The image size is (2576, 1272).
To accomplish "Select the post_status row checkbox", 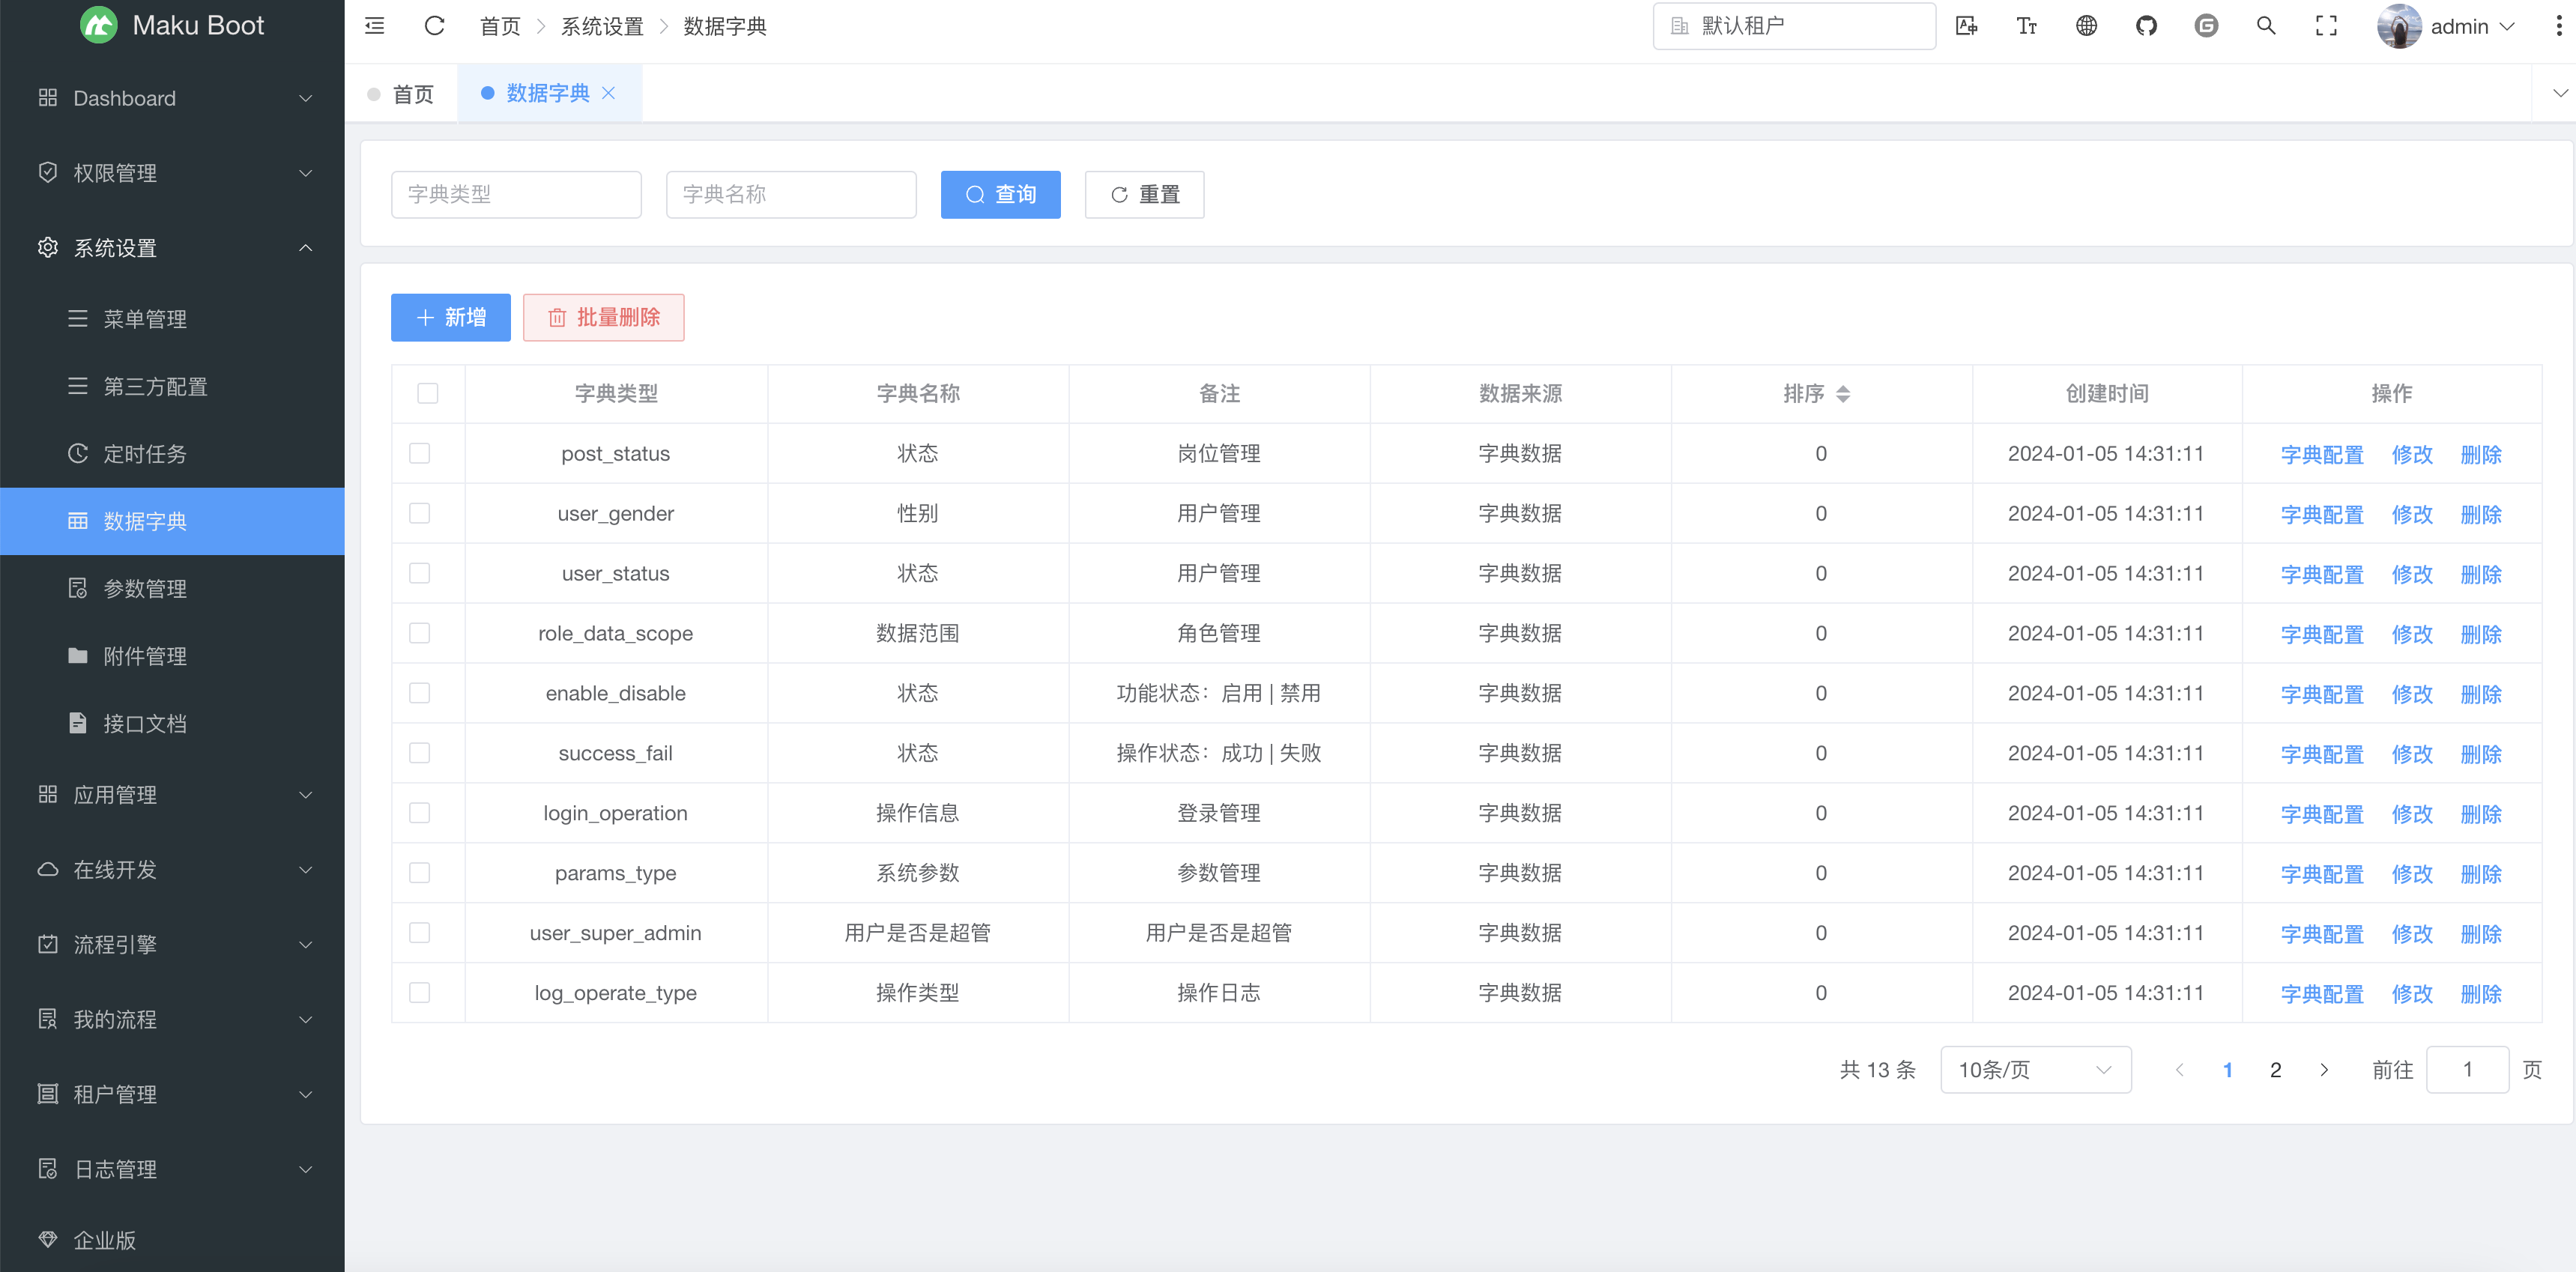I will 420,453.
